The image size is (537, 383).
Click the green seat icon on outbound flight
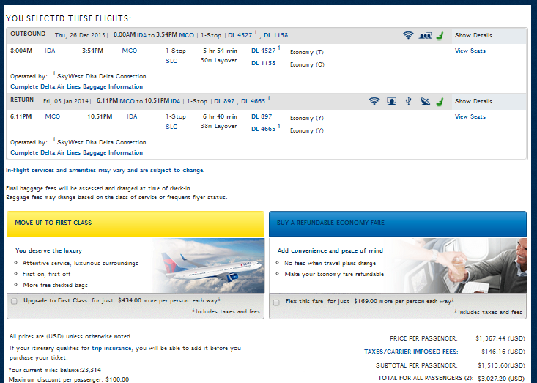click(440, 36)
